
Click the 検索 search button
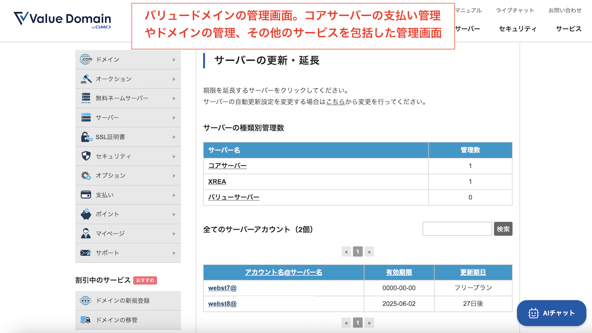503,229
